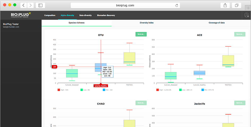This screenshot has height=127, width=251.
Task: Click the High: 1,016.39 legend text
Action: pyautogui.click(x=165, y=90)
